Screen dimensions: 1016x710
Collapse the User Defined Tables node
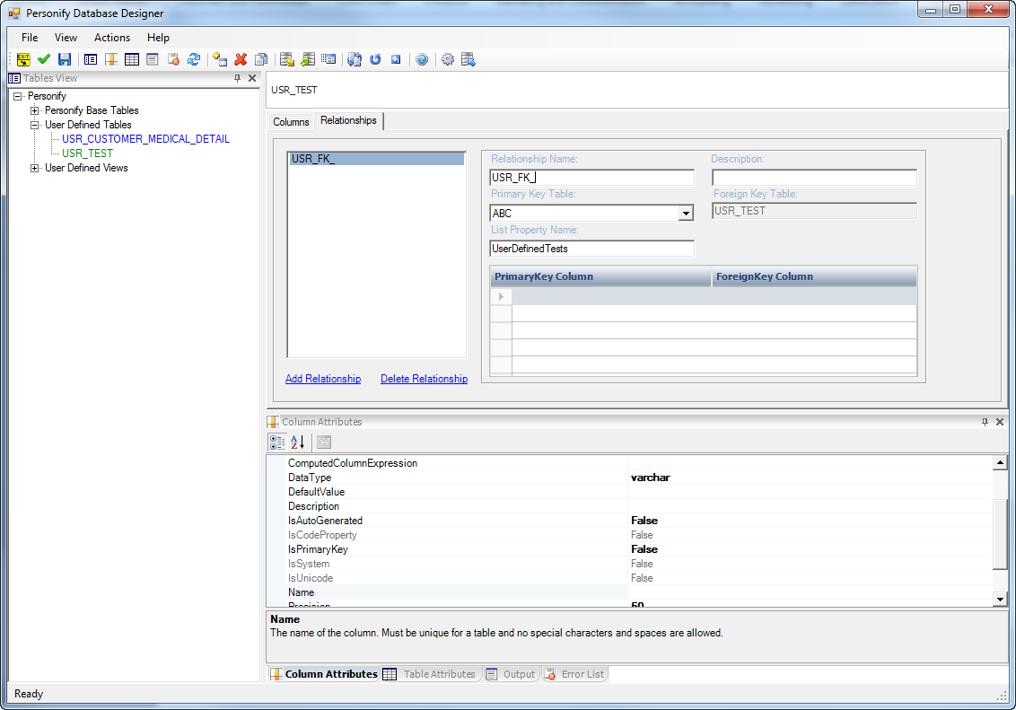coord(35,125)
